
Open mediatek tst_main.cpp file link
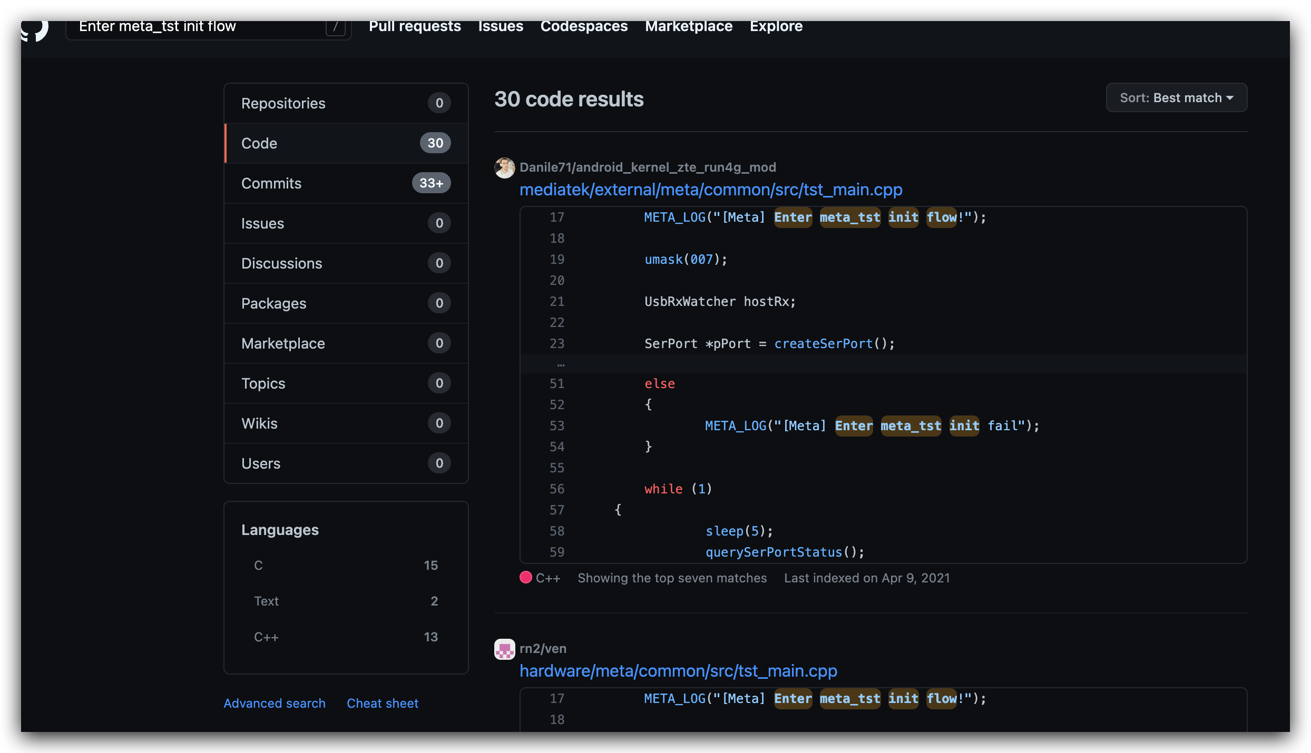tap(710, 190)
